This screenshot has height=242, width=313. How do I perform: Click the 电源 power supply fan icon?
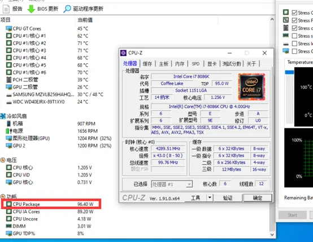click(x=9, y=131)
